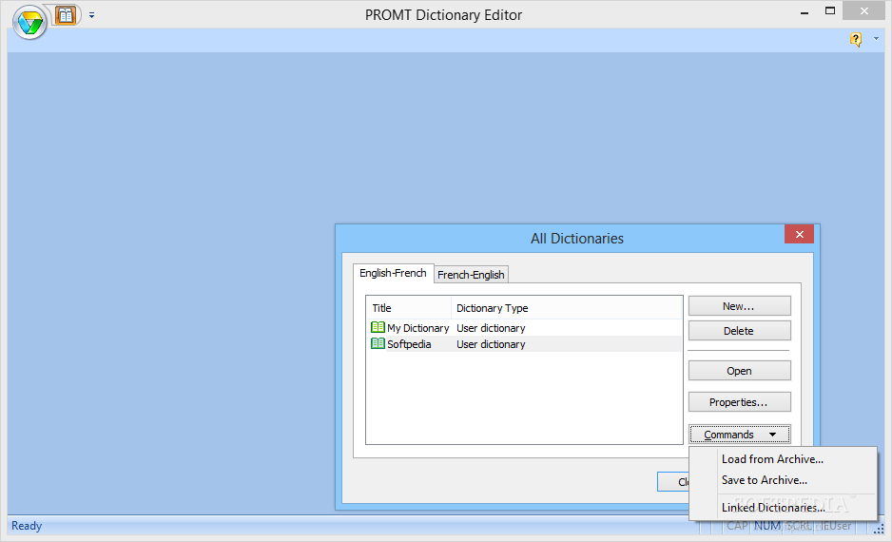Click 'User dictionary' type in My Dictionary row
Screen dimensions: 892x542
click(x=491, y=328)
